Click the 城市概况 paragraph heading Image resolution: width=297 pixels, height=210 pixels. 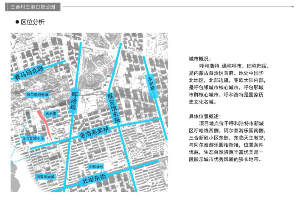click(x=200, y=59)
